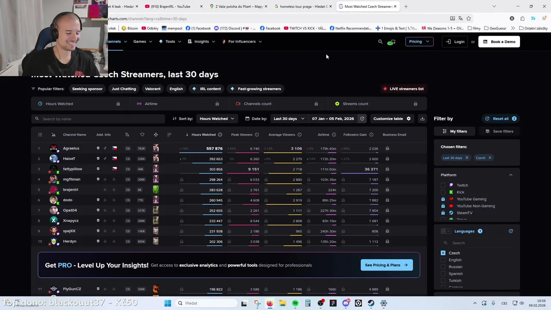Click the Windows Start button
The width and height of the screenshot is (551, 310).
click(167, 303)
